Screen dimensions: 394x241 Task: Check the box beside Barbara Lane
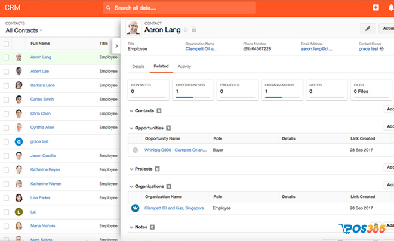tap(6, 85)
